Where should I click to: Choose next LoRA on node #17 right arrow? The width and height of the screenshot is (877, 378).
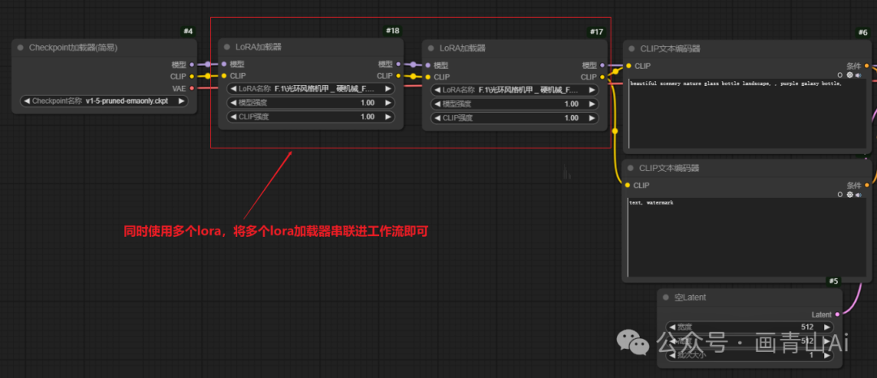(592, 90)
